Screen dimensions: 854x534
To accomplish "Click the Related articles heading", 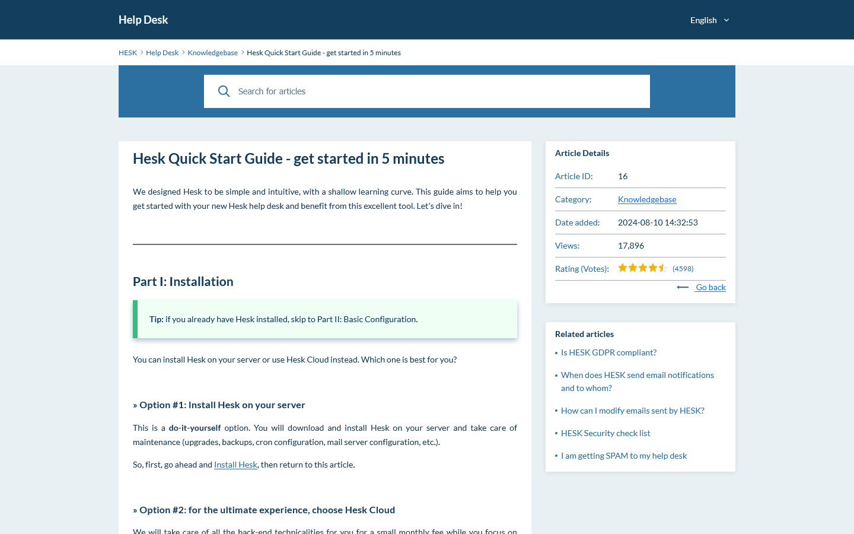I will 584,334.
